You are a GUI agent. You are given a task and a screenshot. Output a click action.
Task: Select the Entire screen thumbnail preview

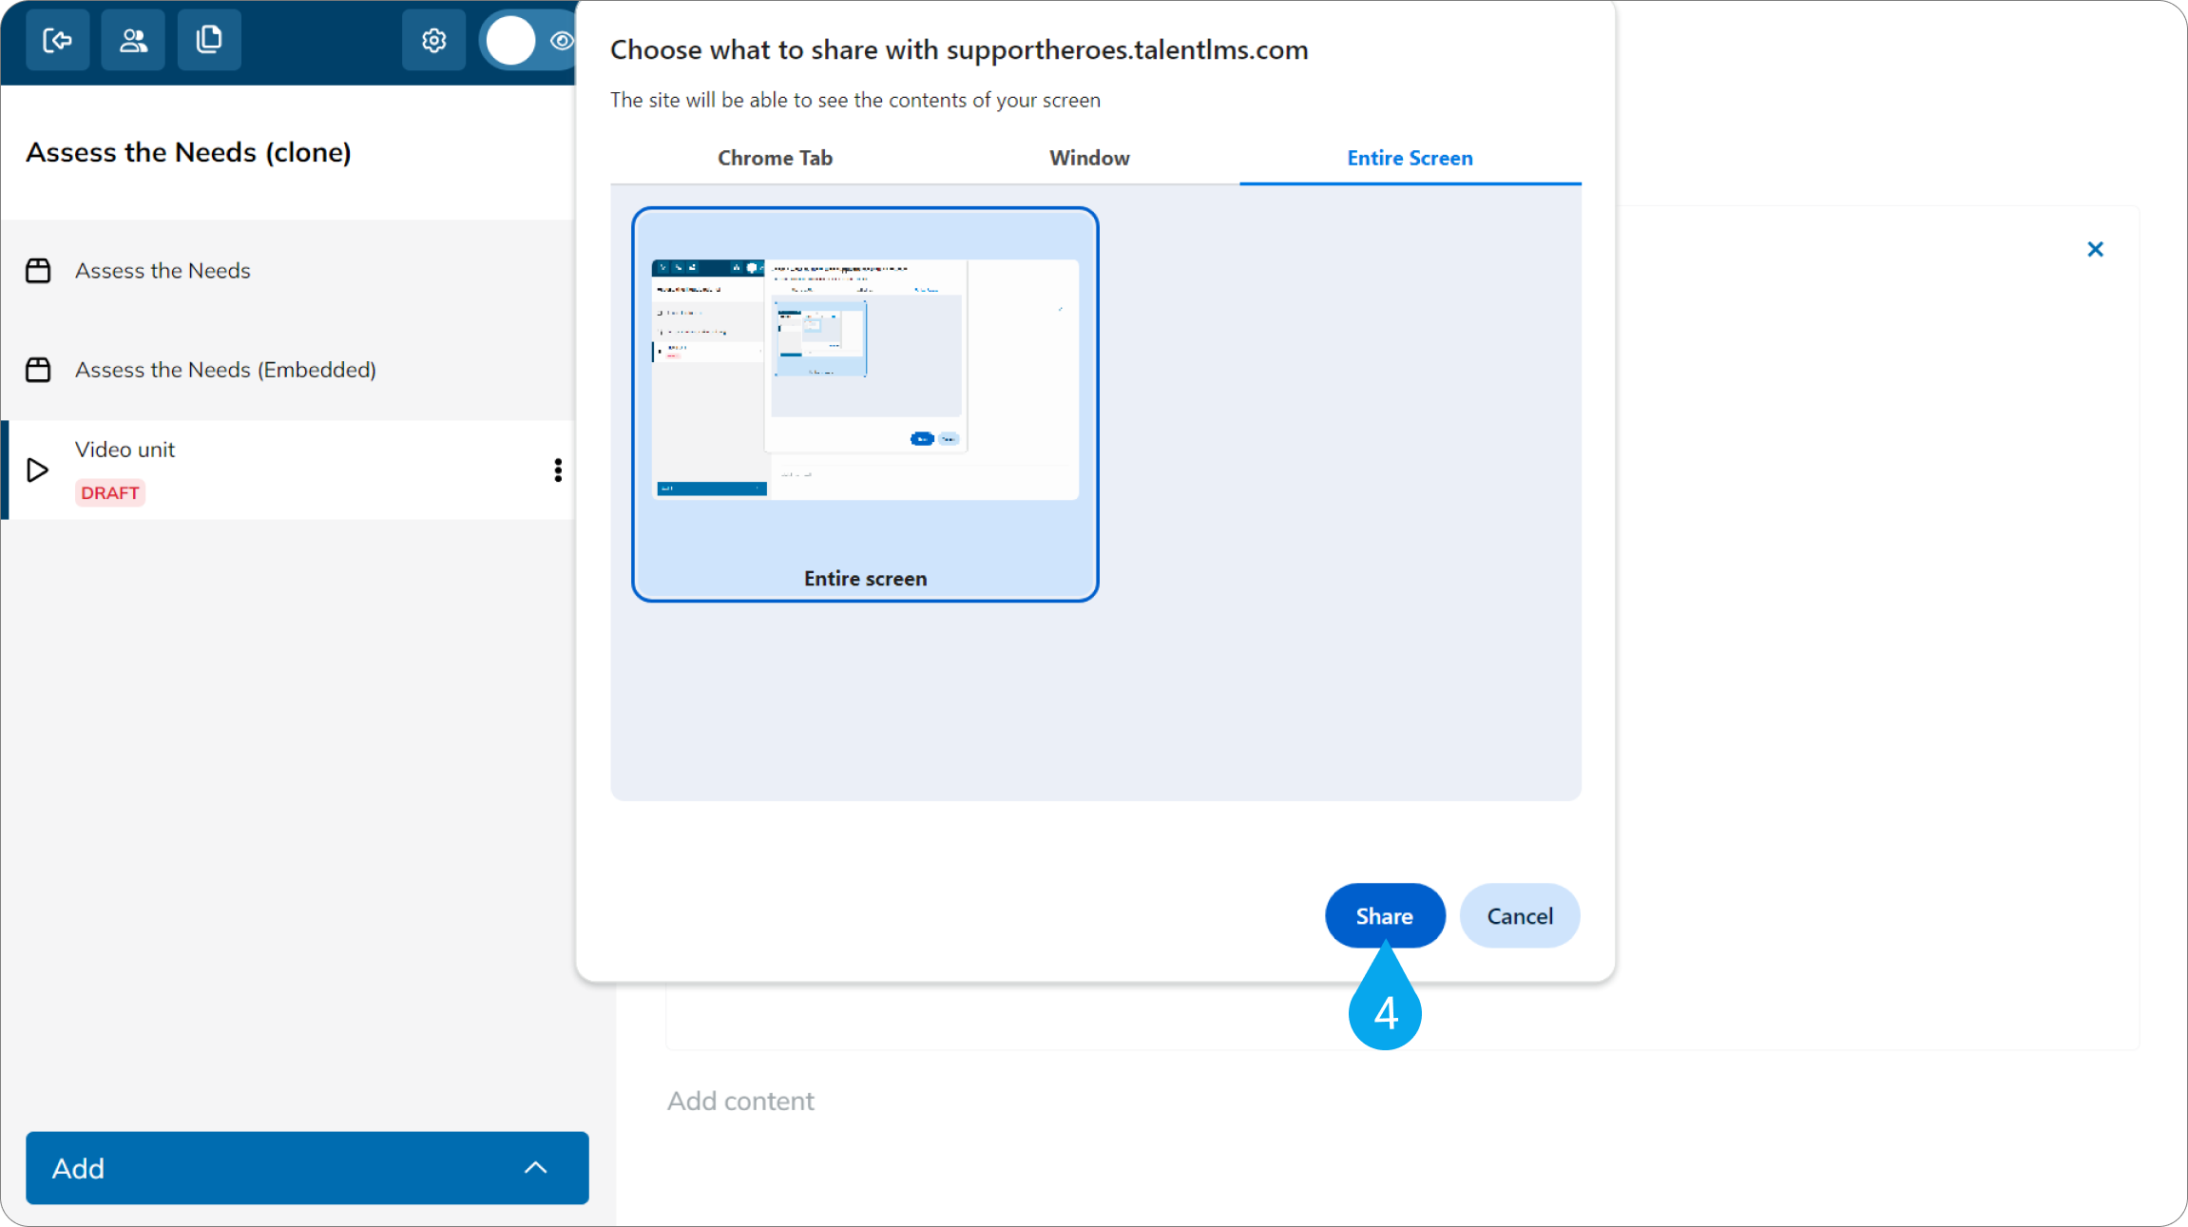pyautogui.click(x=865, y=404)
